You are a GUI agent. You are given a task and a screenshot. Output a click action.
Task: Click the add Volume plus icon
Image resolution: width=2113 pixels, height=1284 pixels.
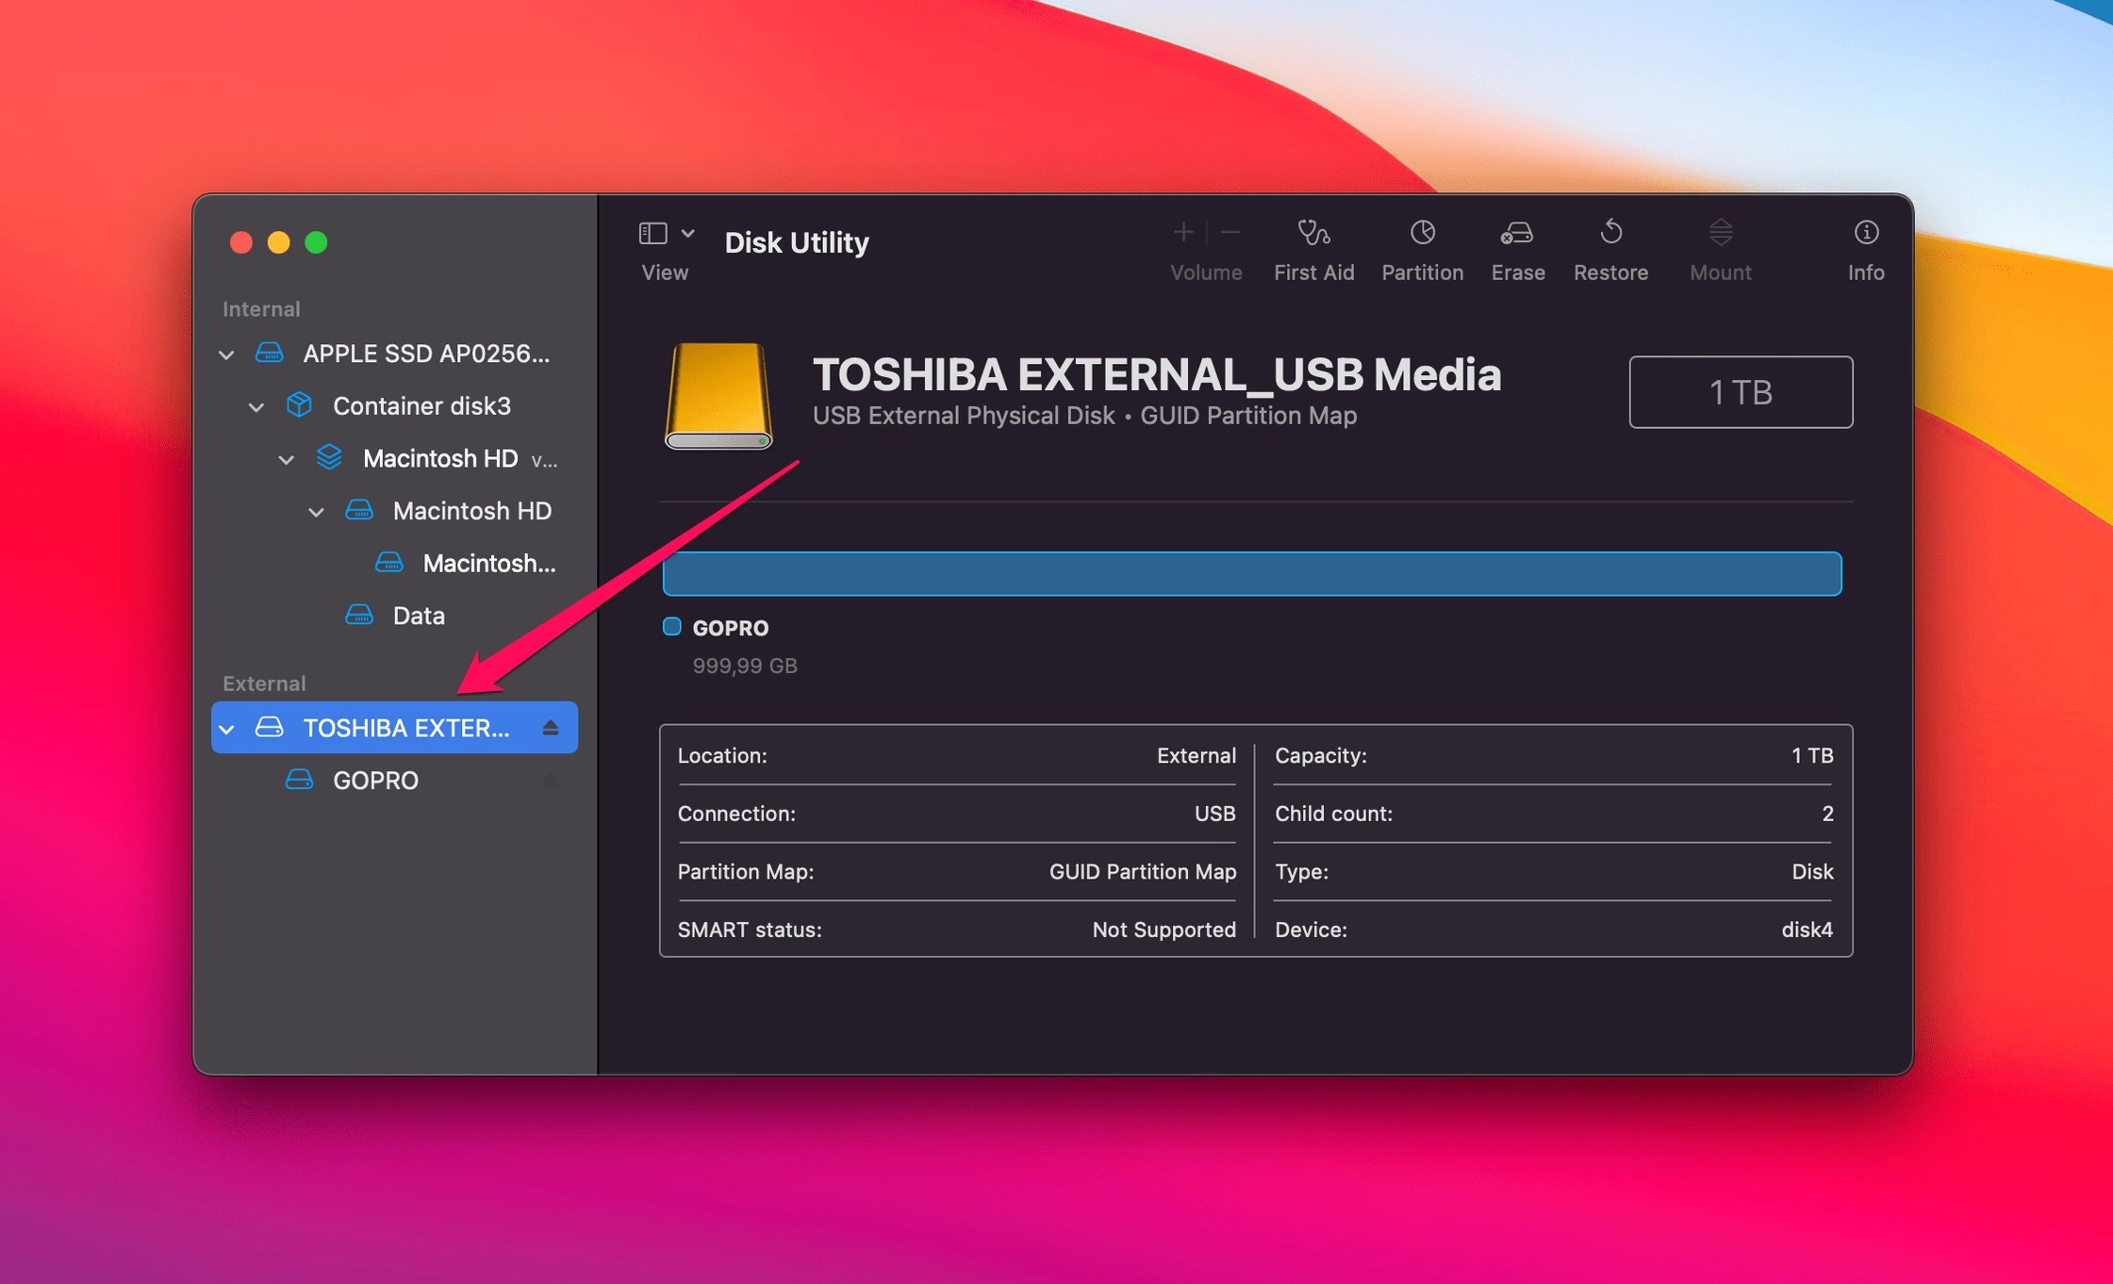click(1184, 232)
